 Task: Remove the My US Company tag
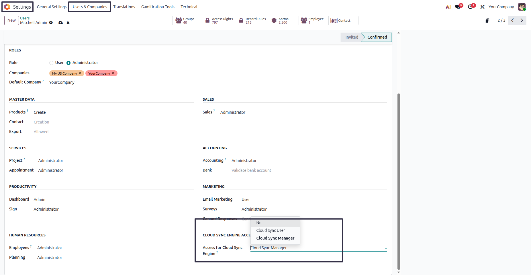tap(80, 73)
